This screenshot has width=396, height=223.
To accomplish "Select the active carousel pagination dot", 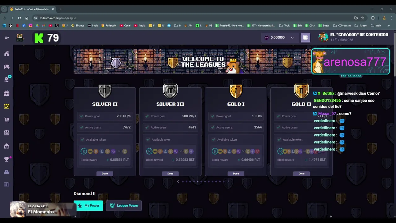I will click(x=197, y=181).
